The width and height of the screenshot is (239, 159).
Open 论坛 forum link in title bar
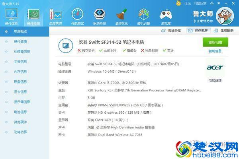[187, 3]
